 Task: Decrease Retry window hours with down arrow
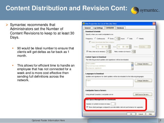pyautogui.click(x=134, y=52)
